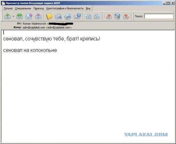The width and height of the screenshot is (176, 144).
Task: Close the message viewer window
Action: click(172, 3)
